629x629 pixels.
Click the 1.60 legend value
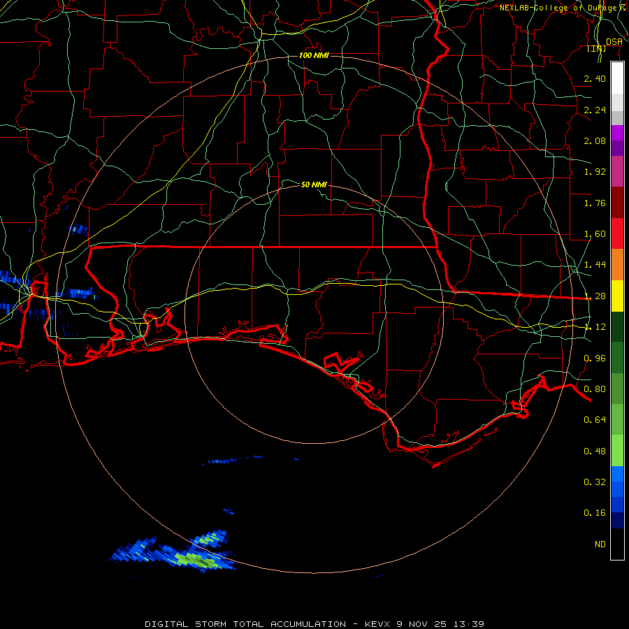point(595,234)
